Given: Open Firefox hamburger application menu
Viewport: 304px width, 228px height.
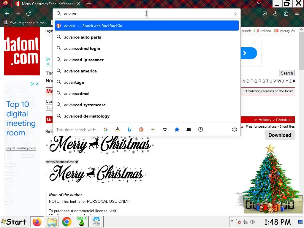Looking at the screenshot, I should coord(297,13).
